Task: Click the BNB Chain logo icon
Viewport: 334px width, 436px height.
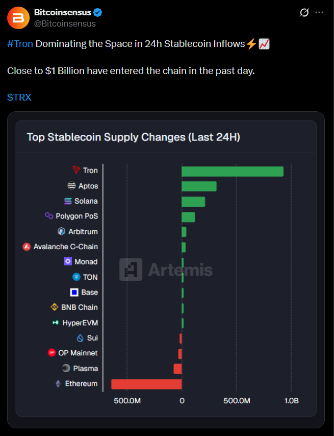Action: [55, 307]
